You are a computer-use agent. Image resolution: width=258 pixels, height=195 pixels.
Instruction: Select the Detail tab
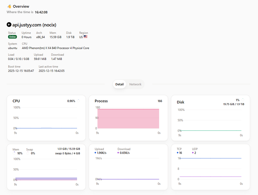[119, 84]
